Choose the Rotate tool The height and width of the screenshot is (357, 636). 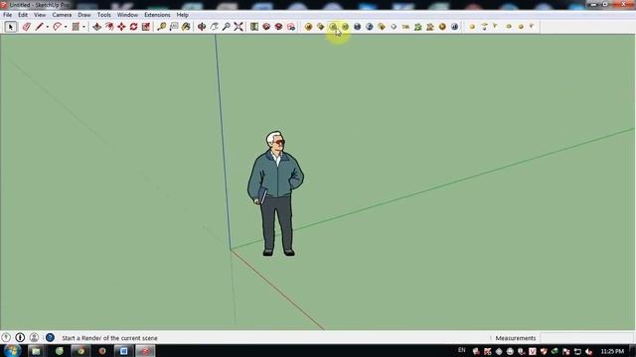(133, 27)
